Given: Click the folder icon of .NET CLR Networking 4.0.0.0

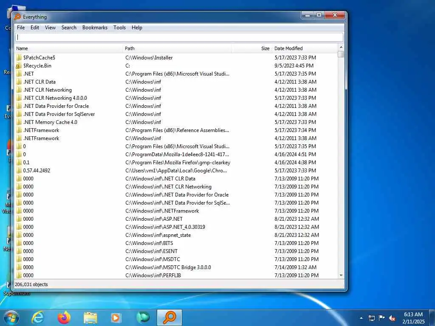Looking at the screenshot, I should 19,98.
